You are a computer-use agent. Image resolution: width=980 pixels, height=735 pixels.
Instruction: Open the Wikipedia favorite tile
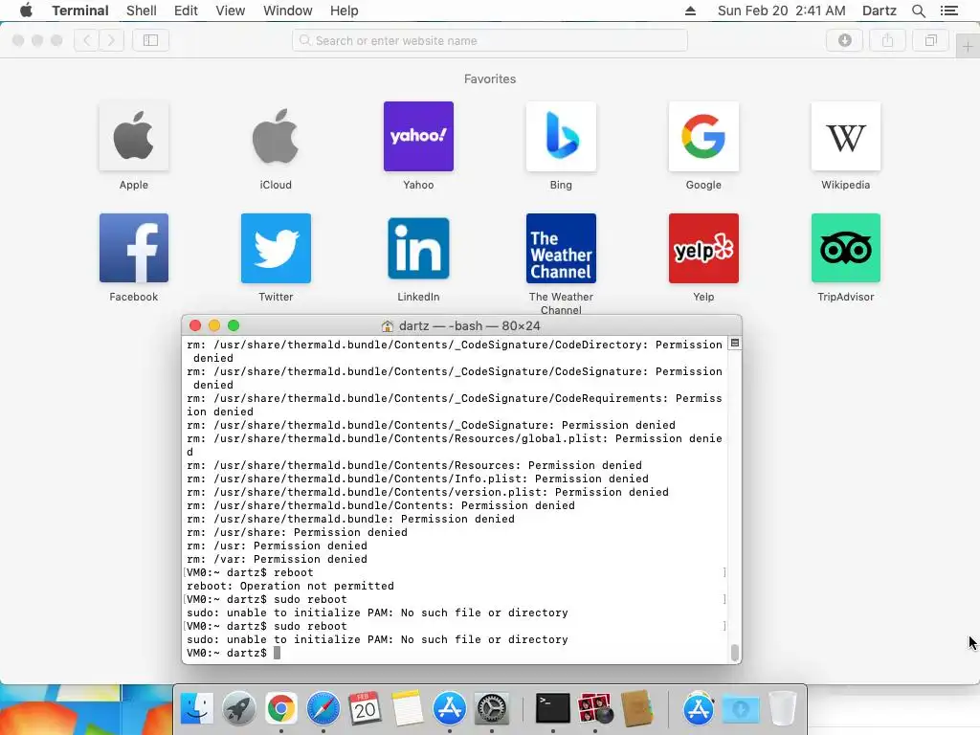[x=846, y=136]
